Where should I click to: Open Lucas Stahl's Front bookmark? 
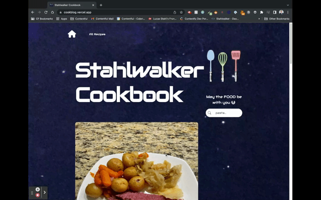coord(163,19)
